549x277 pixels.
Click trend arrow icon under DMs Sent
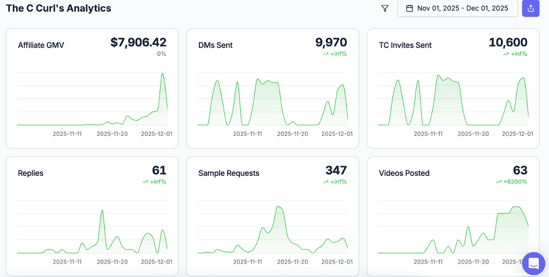[x=325, y=54]
